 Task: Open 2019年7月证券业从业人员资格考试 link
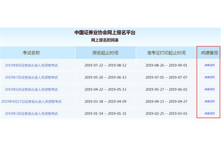coord(31,78)
